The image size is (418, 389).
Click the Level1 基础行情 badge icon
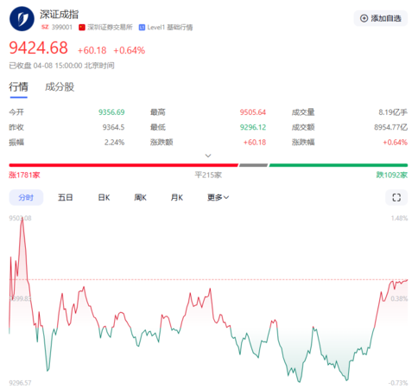point(142,28)
